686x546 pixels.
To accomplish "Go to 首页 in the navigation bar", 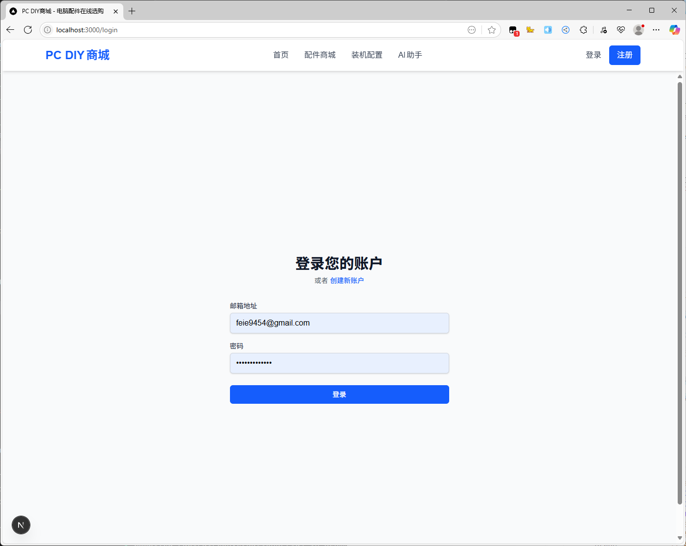I will click(x=281, y=55).
